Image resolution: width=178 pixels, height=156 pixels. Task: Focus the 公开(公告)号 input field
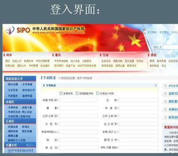138,116
